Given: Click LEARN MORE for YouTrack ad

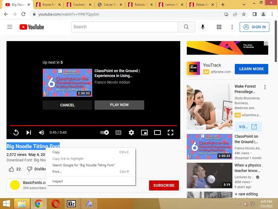Looking at the screenshot, I should click(251, 69).
